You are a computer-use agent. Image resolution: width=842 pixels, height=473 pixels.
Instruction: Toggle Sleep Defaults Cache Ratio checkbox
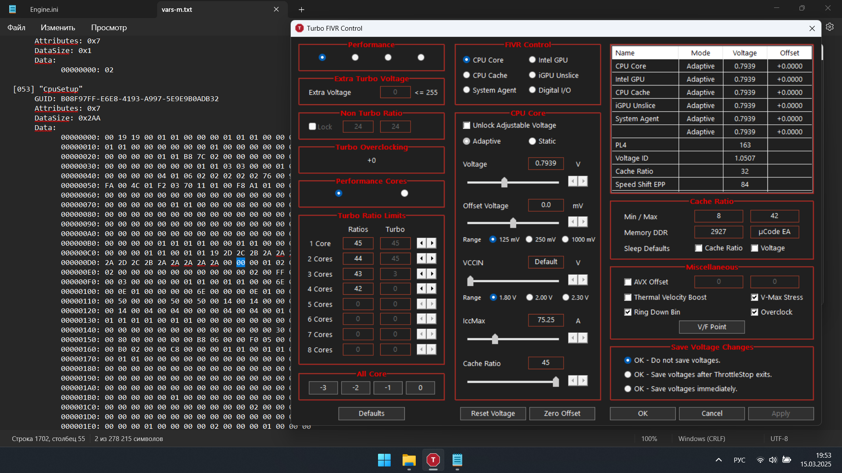[699, 248]
